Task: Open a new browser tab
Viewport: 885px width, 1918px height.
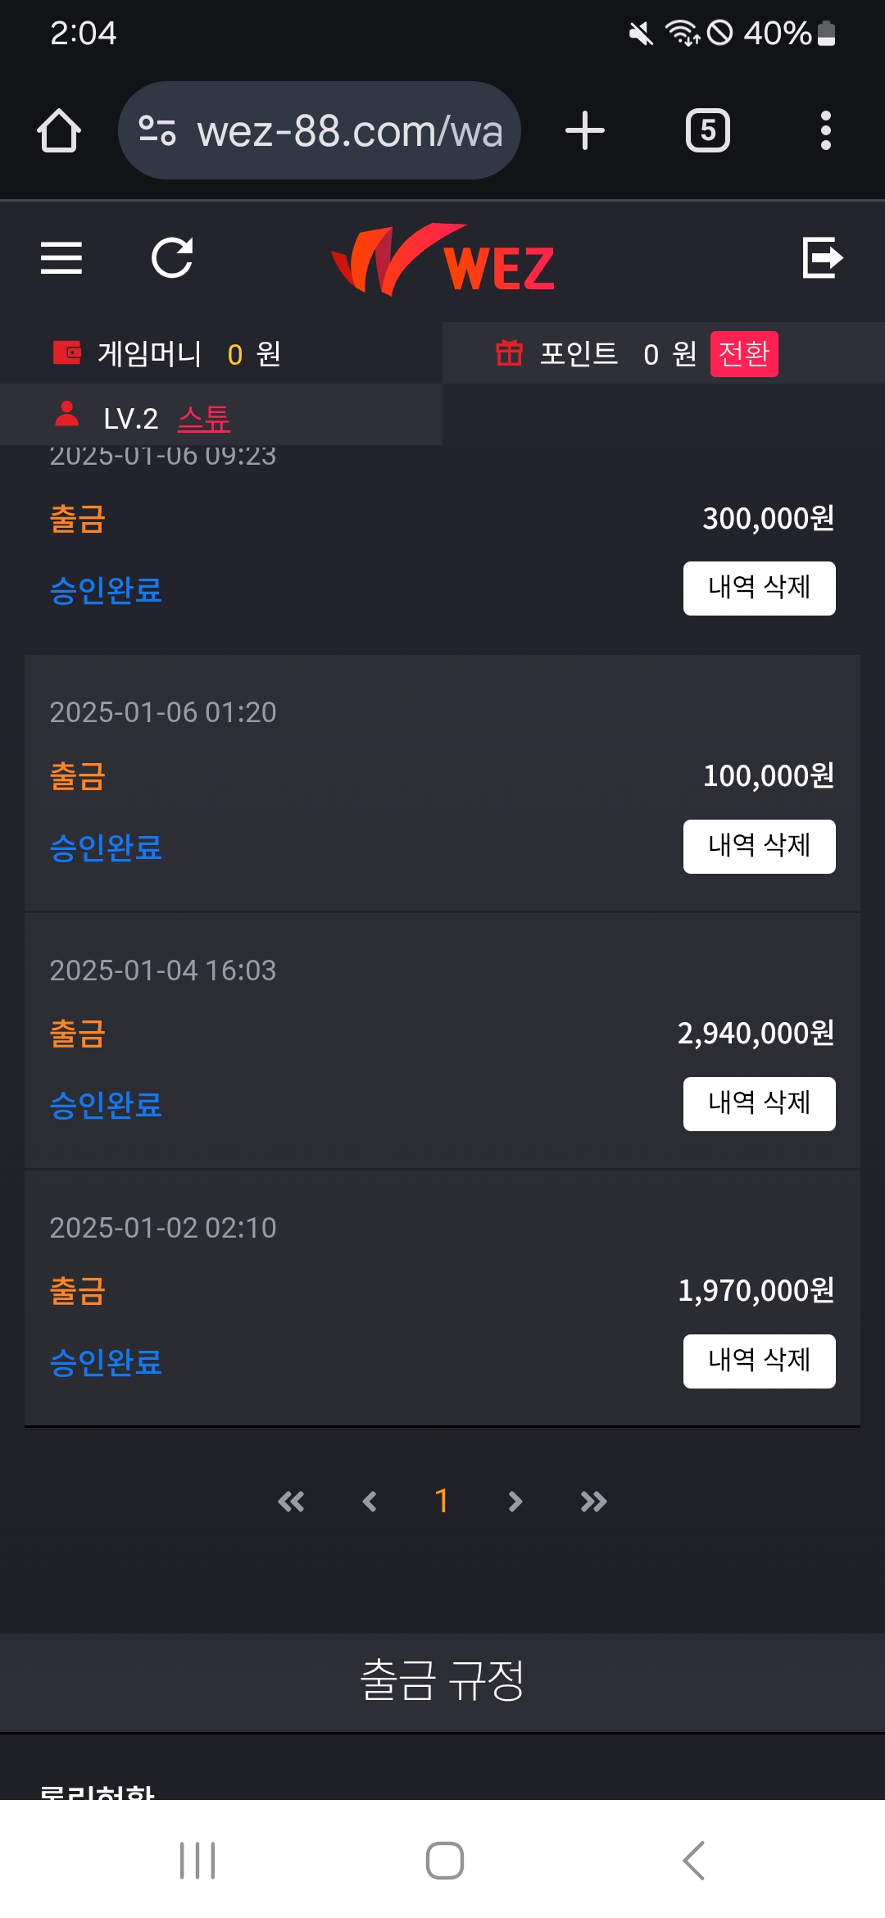Action: (584, 131)
